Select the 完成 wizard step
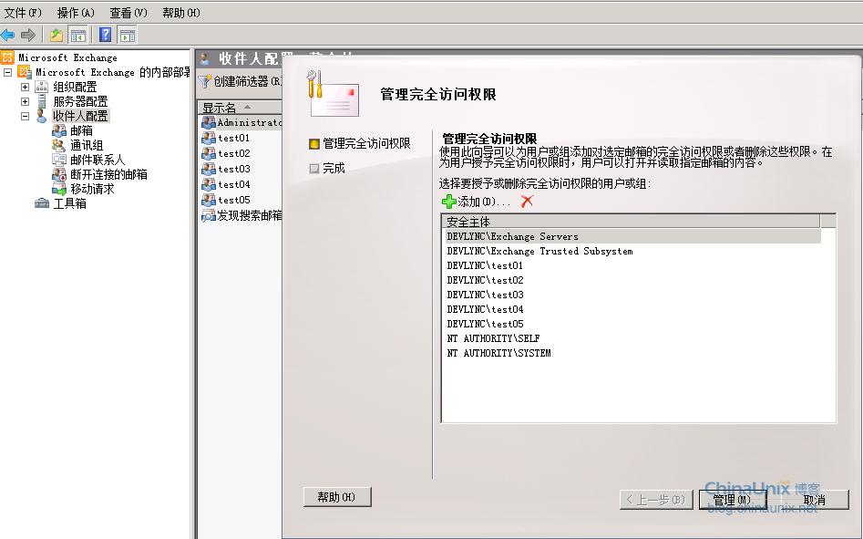 tap(327, 168)
